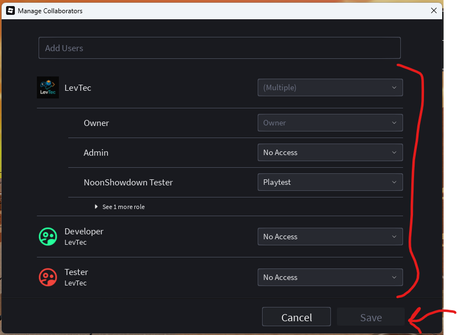Open the Admin role No Access dropdown
Screen dimensions: 457x335
click(330, 152)
